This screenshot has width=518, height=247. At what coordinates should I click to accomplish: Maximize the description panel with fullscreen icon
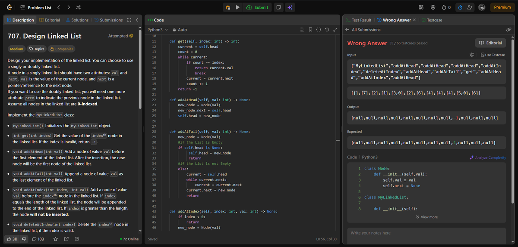click(x=129, y=20)
